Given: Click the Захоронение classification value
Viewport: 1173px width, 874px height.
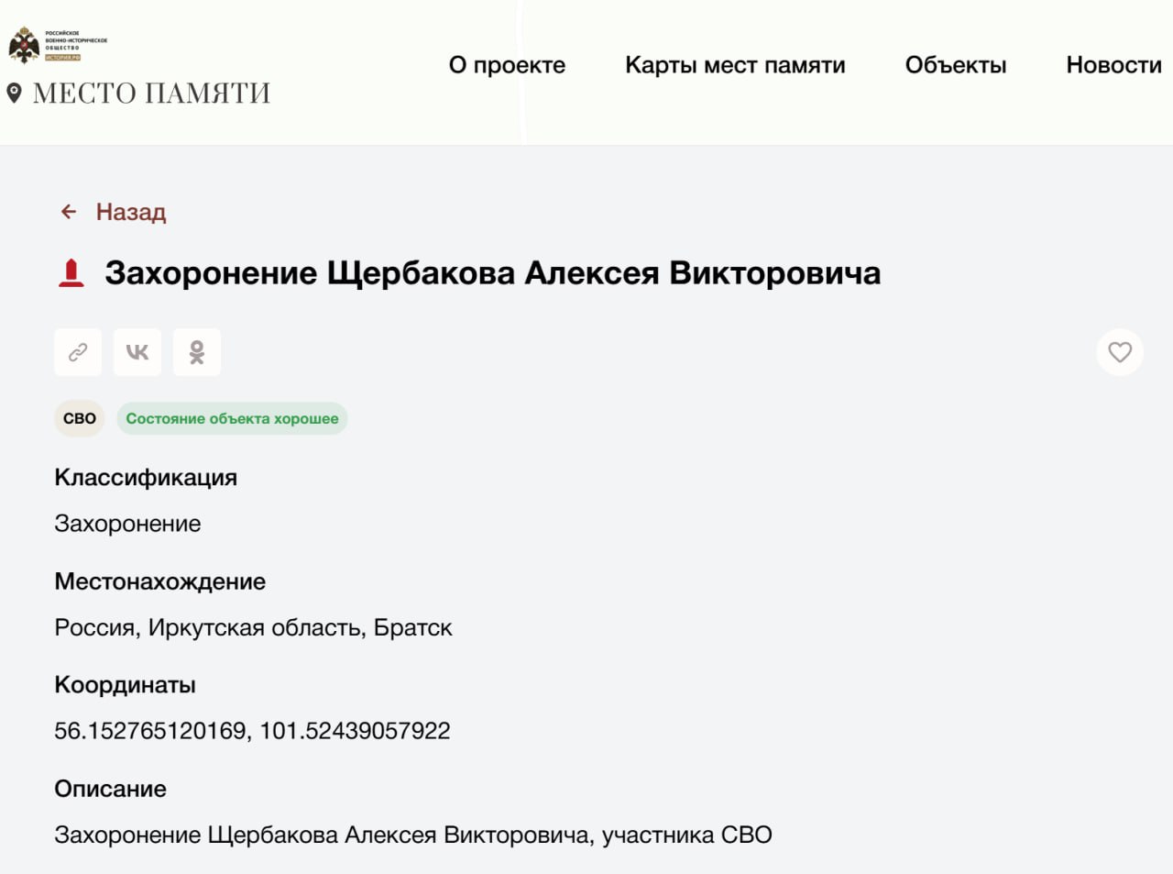Looking at the screenshot, I should coord(127,524).
